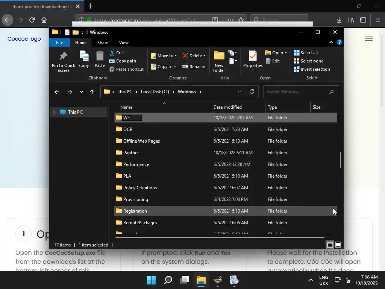The width and height of the screenshot is (385, 289).
Task: Switch to the View ribbon tab
Action: (124, 43)
